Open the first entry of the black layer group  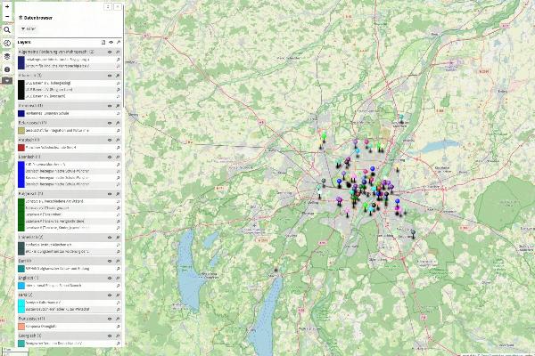coord(48,83)
